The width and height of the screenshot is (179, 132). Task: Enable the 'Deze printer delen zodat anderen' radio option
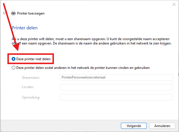click(x=13, y=68)
